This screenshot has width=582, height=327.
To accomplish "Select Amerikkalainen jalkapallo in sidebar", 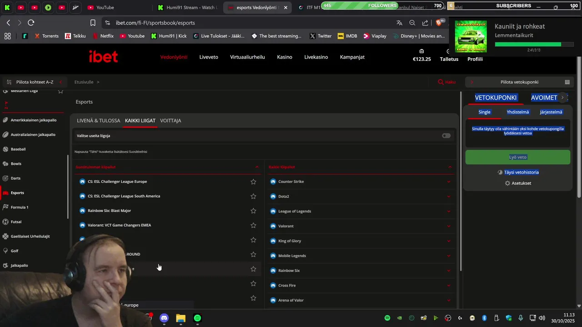I will (33, 120).
